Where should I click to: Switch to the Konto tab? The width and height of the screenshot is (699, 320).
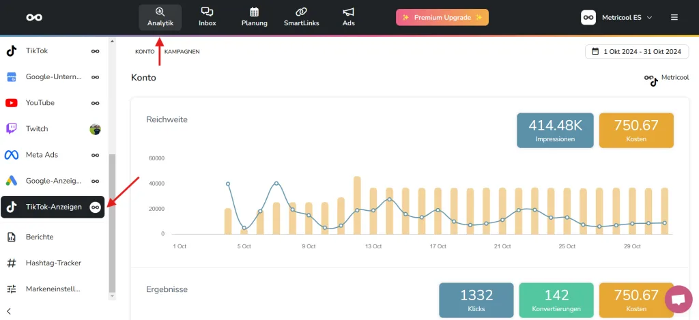tap(145, 52)
